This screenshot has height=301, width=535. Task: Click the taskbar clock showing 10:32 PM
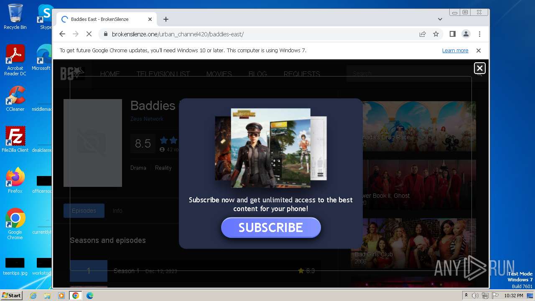tap(513, 296)
